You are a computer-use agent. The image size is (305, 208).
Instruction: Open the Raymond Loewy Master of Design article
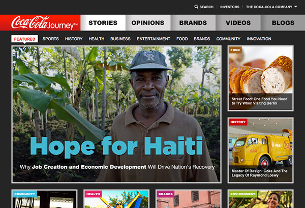click(x=260, y=151)
